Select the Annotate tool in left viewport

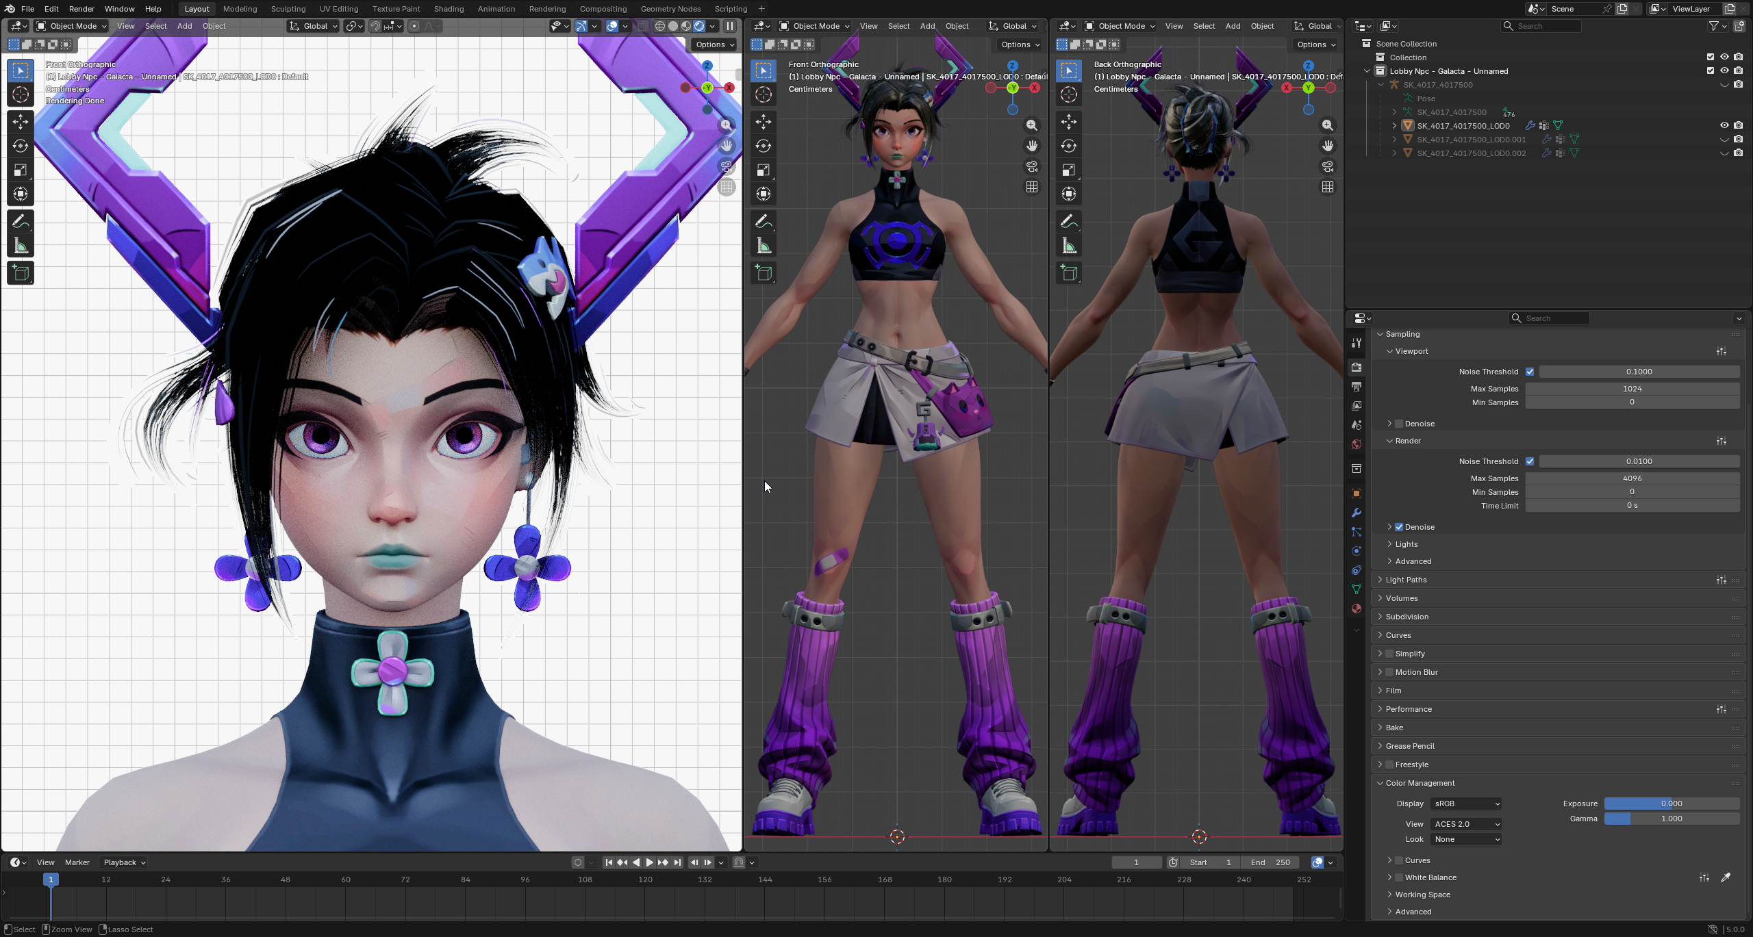pos(21,221)
